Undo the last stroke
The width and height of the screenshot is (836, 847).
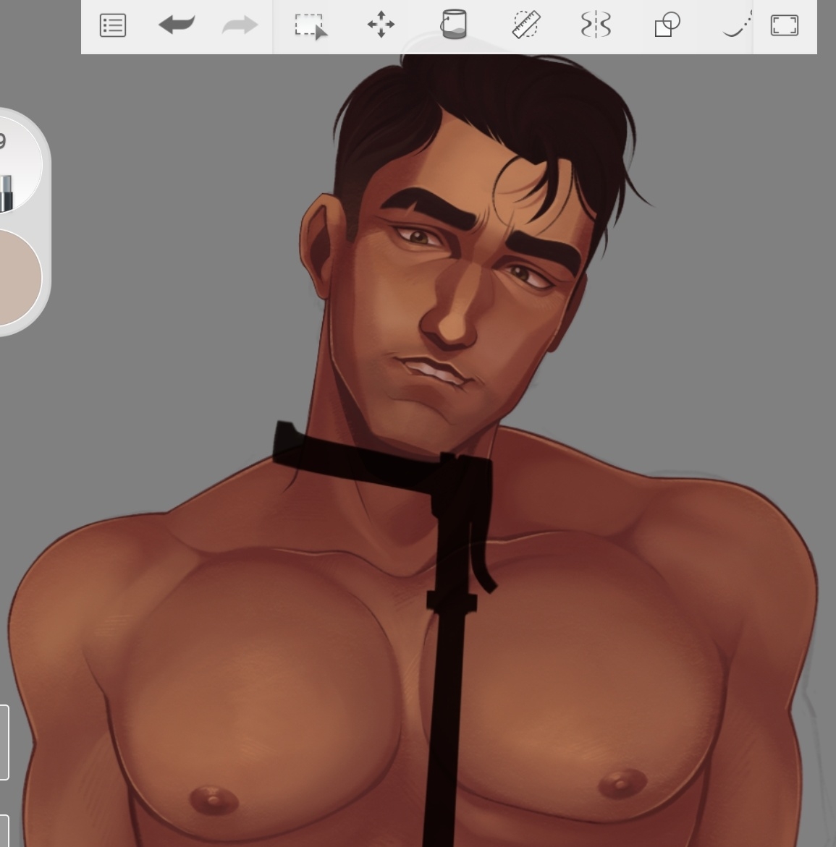[177, 26]
